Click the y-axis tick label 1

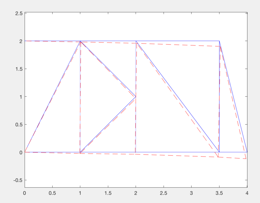pos(21,96)
